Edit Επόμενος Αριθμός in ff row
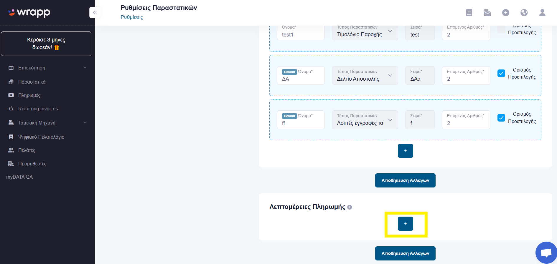The height and width of the screenshot is (264, 557). [x=466, y=120]
